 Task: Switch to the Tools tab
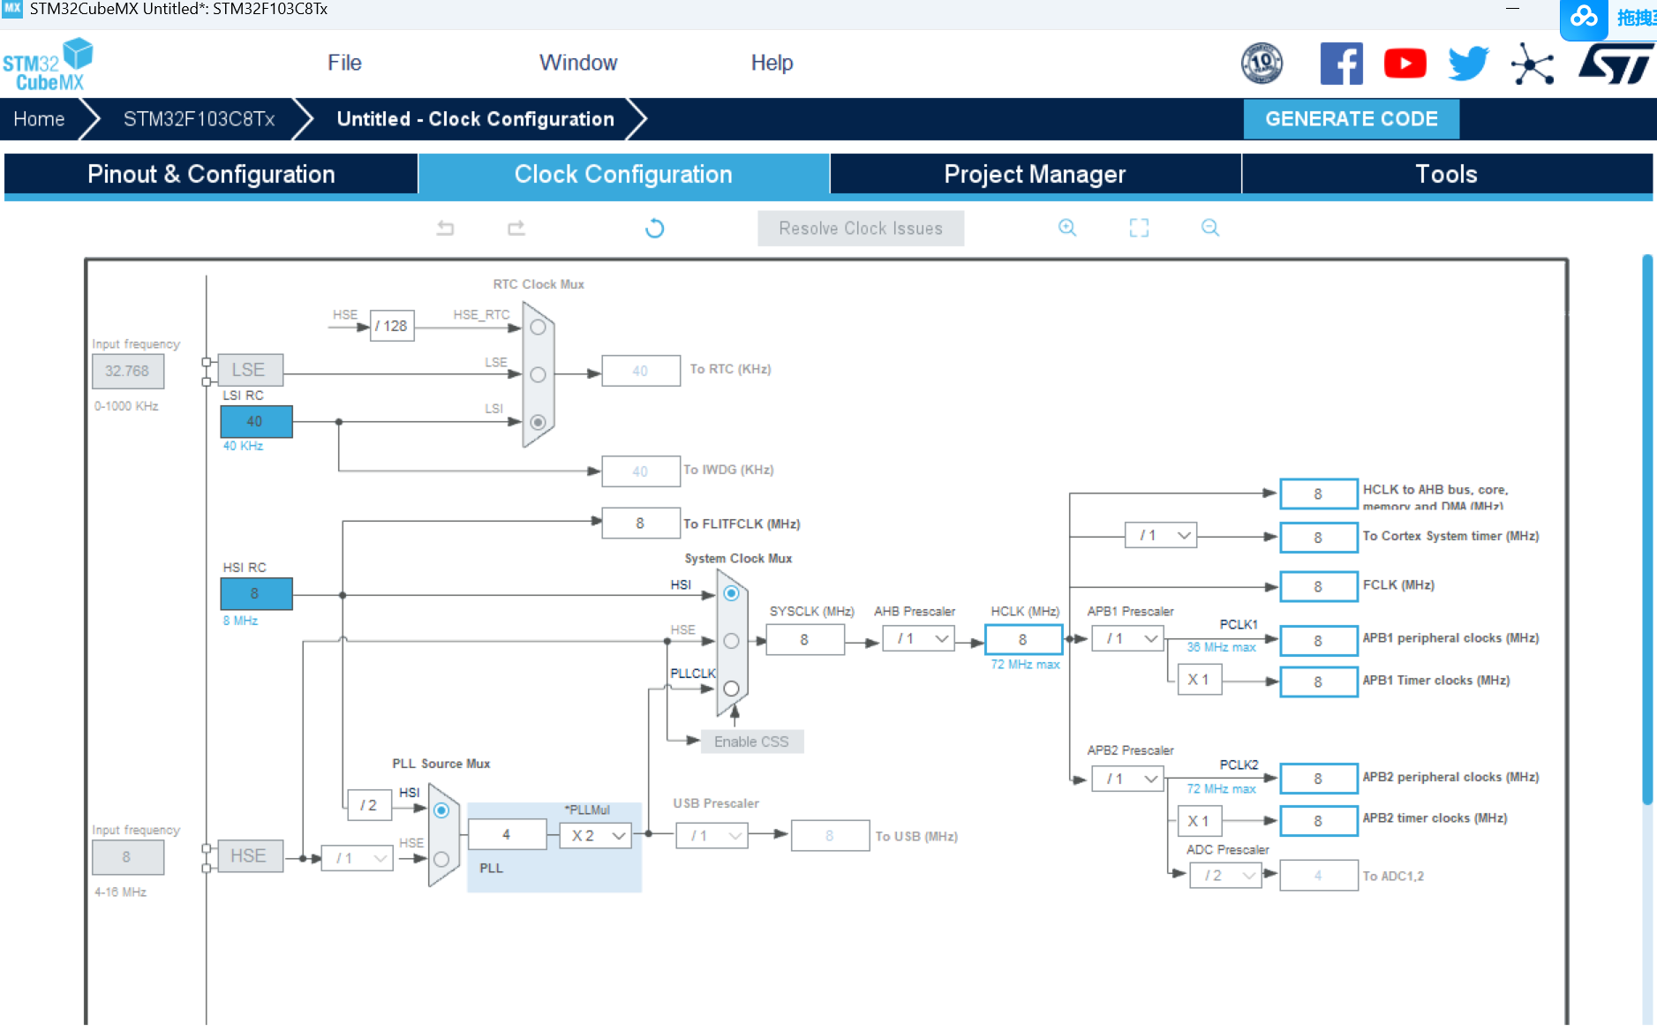1447,174
